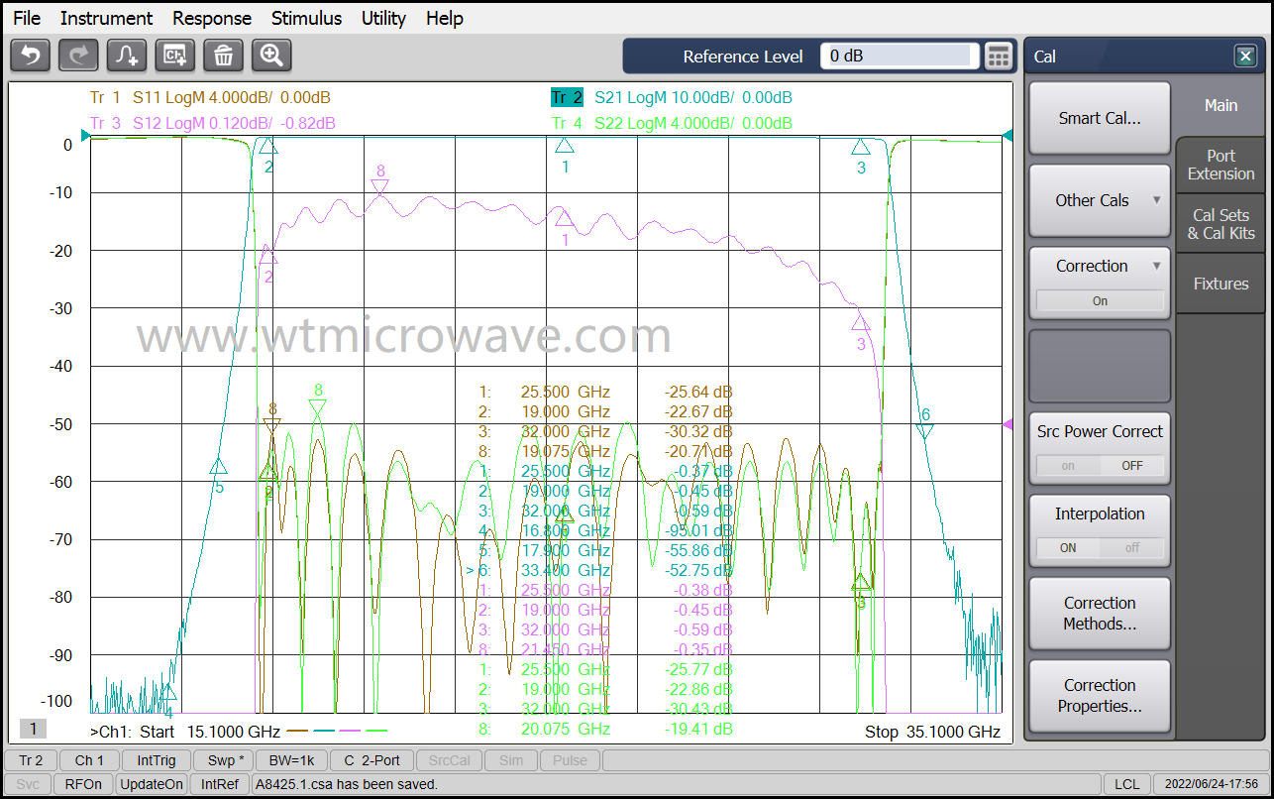Open Correction Methods... button
Image resolution: width=1274 pixels, height=799 pixels.
pos(1100,614)
